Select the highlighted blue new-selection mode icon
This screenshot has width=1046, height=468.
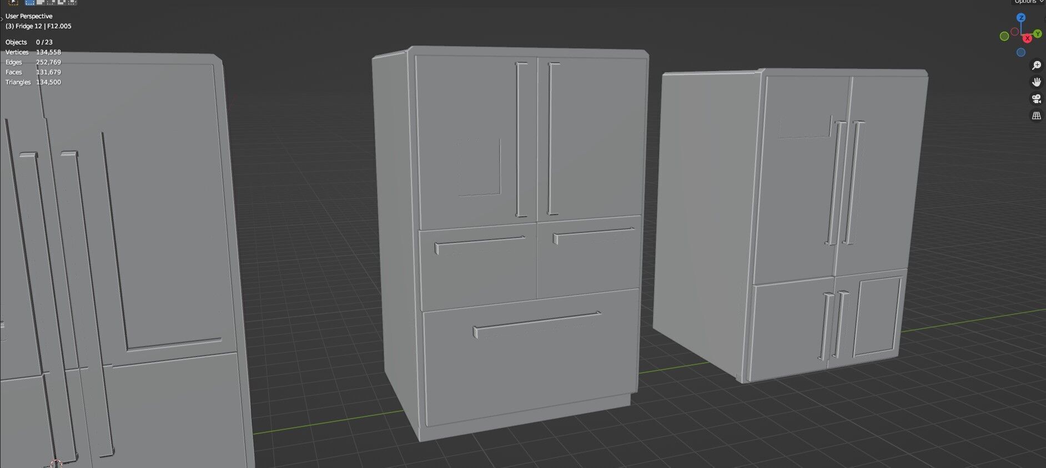[30, 2]
